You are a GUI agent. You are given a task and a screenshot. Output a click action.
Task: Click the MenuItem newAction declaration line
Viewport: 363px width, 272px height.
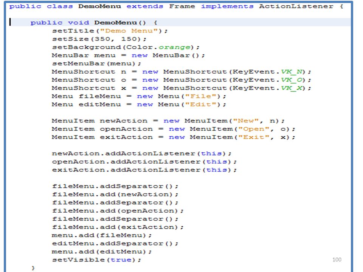168,121
